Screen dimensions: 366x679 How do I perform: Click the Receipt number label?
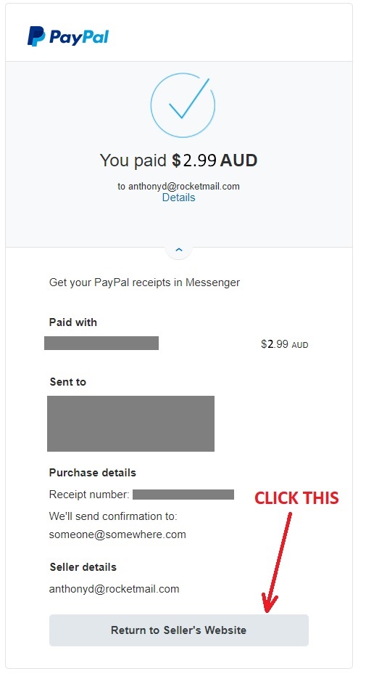89,495
